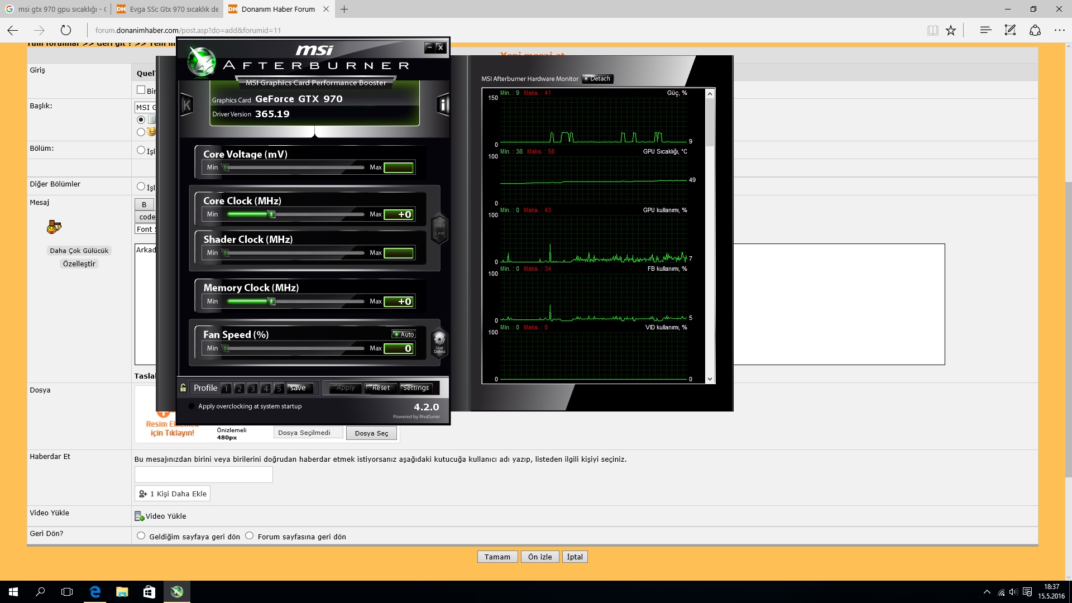
Task: Click the 'Dosya Seç' button
Action: coord(371,433)
